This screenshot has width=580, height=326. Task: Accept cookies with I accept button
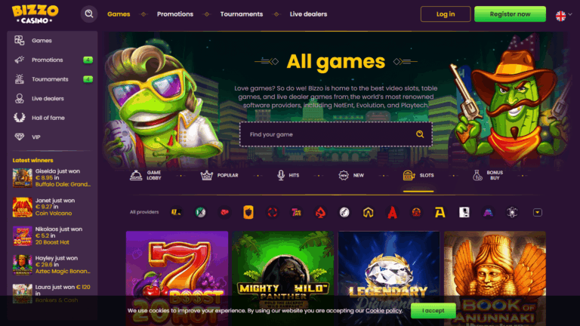433,310
